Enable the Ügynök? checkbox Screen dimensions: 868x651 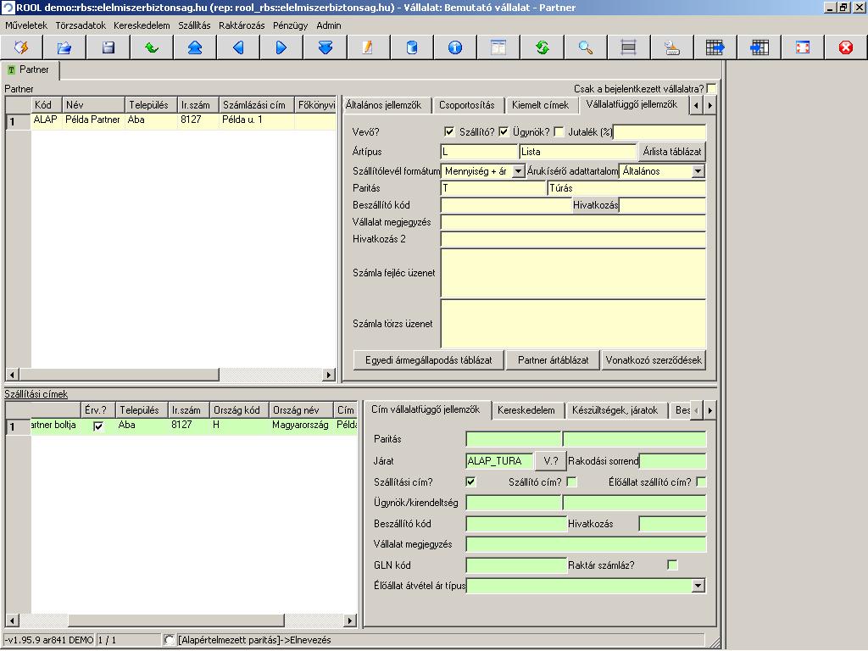click(x=559, y=131)
